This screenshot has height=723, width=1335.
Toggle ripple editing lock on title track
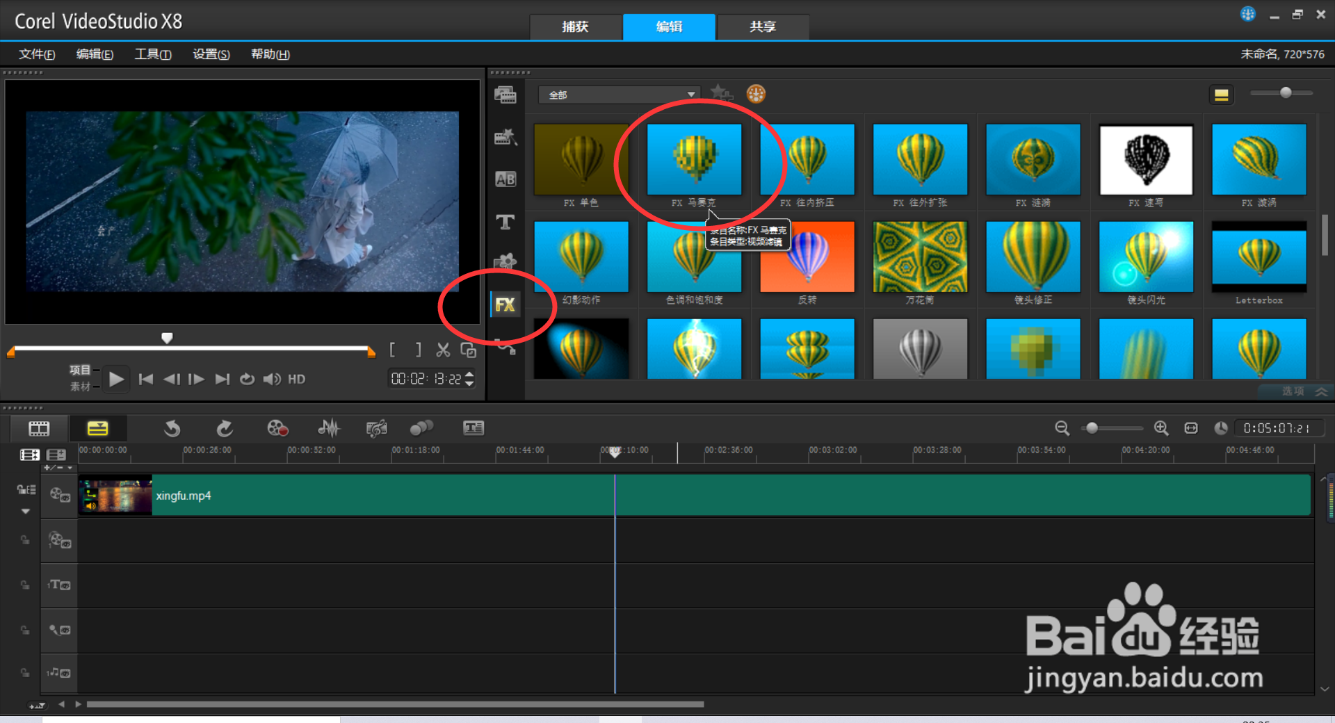pyautogui.click(x=24, y=585)
